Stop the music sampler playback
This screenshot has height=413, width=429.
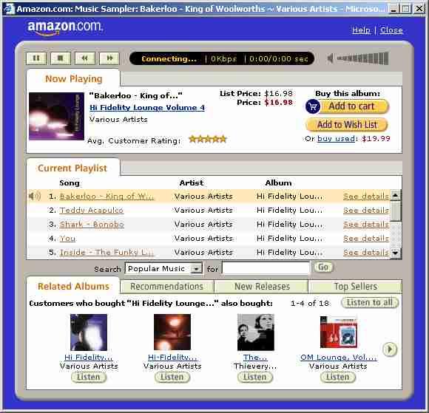61,58
